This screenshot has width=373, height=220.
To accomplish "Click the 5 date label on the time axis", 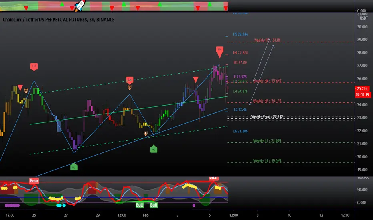I will click(209, 215).
